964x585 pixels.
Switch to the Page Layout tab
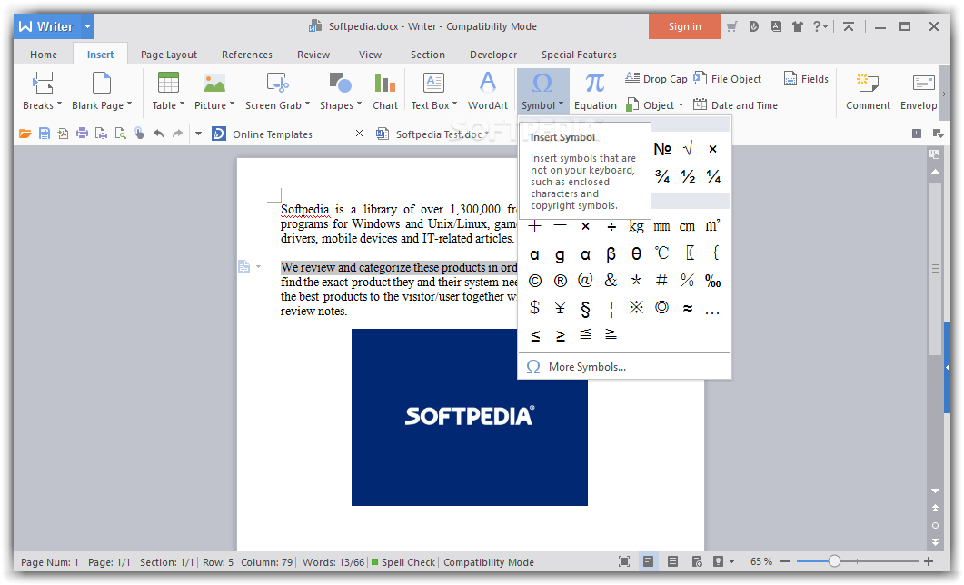tap(168, 55)
